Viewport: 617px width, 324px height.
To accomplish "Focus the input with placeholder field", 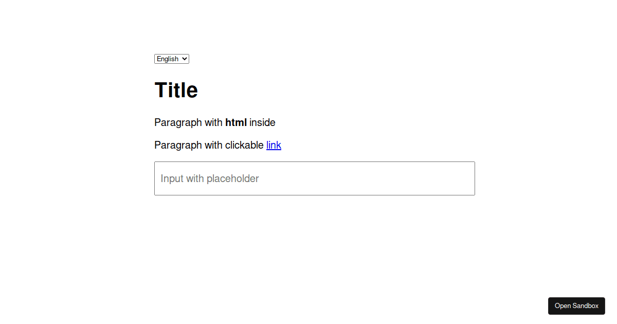I will coord(315,178).
